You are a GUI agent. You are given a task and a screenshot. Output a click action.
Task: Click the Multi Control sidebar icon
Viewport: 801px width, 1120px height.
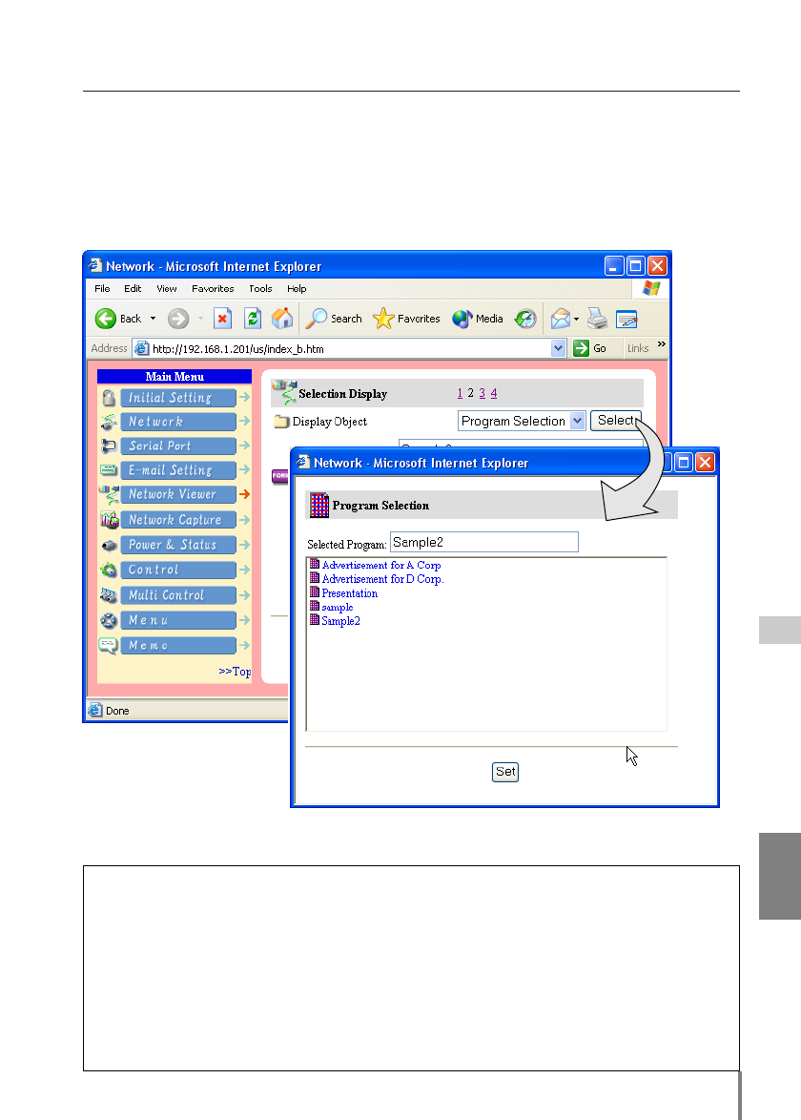click(109, 595)
